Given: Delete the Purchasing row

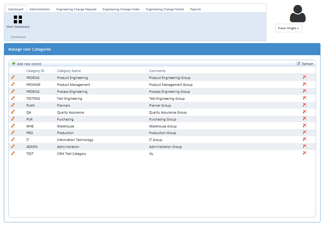Looking at the screenshot, I should point(305,118).
